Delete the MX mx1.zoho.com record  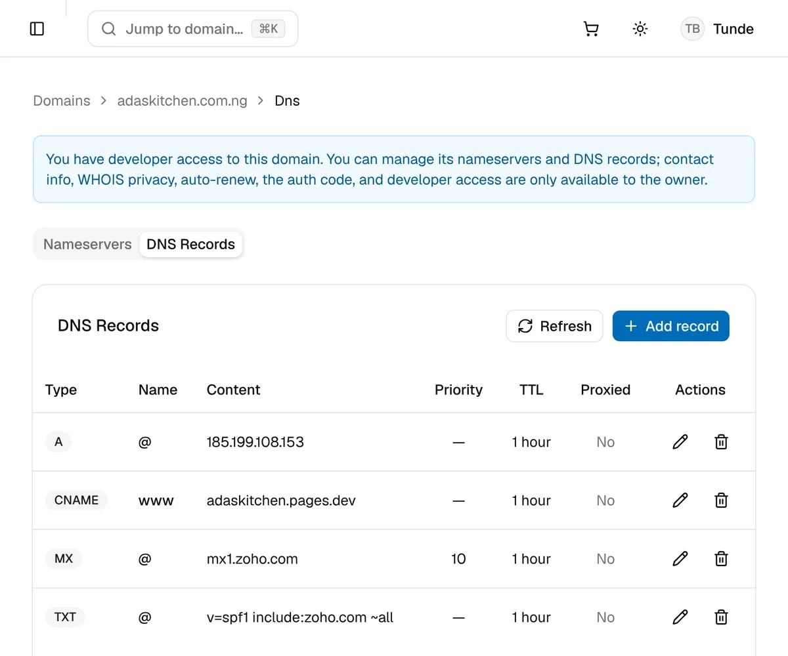[721, 559]
